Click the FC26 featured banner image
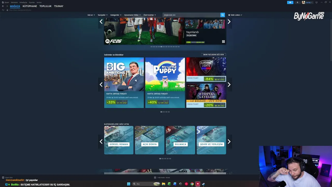The image size is (332, 187). [x=144, y=31]
